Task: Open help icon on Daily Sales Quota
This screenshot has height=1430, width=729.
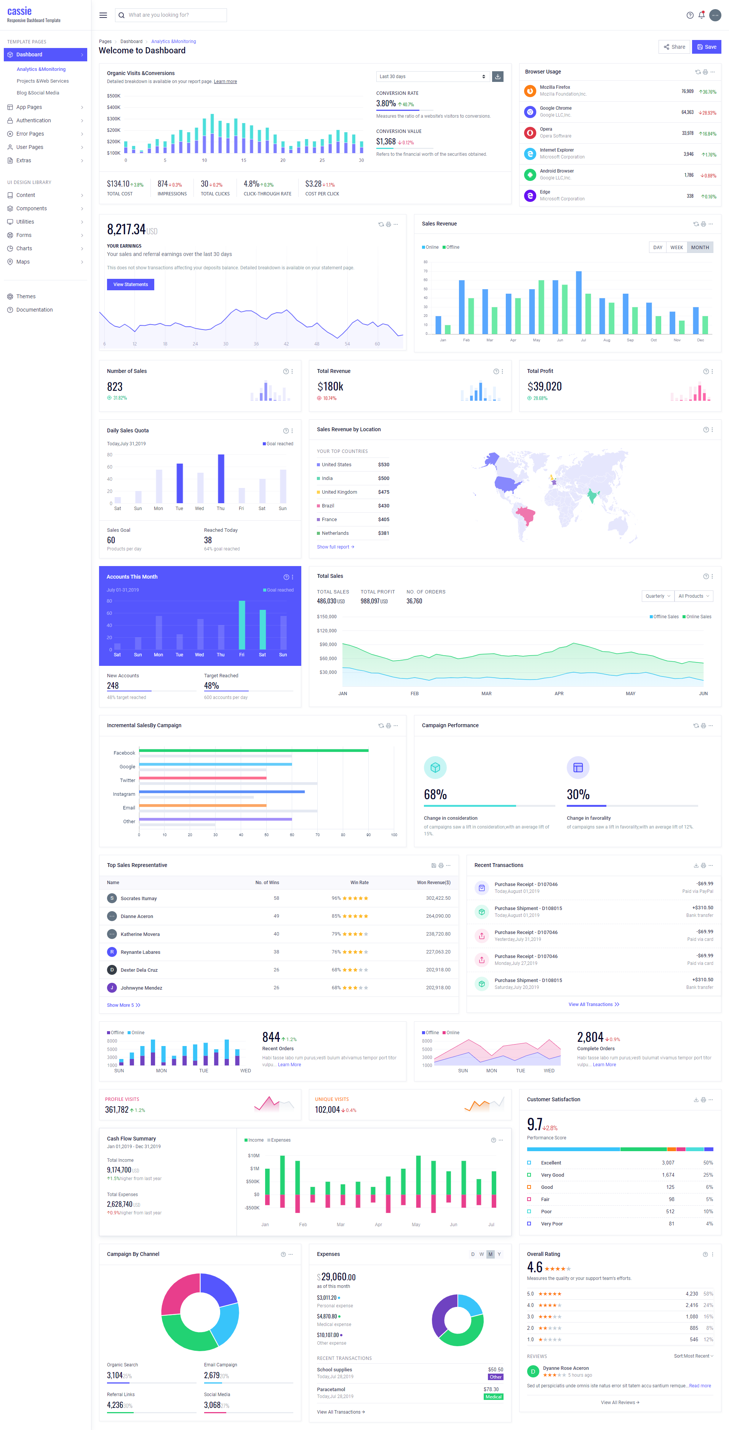Action: (x=286, y=431)
